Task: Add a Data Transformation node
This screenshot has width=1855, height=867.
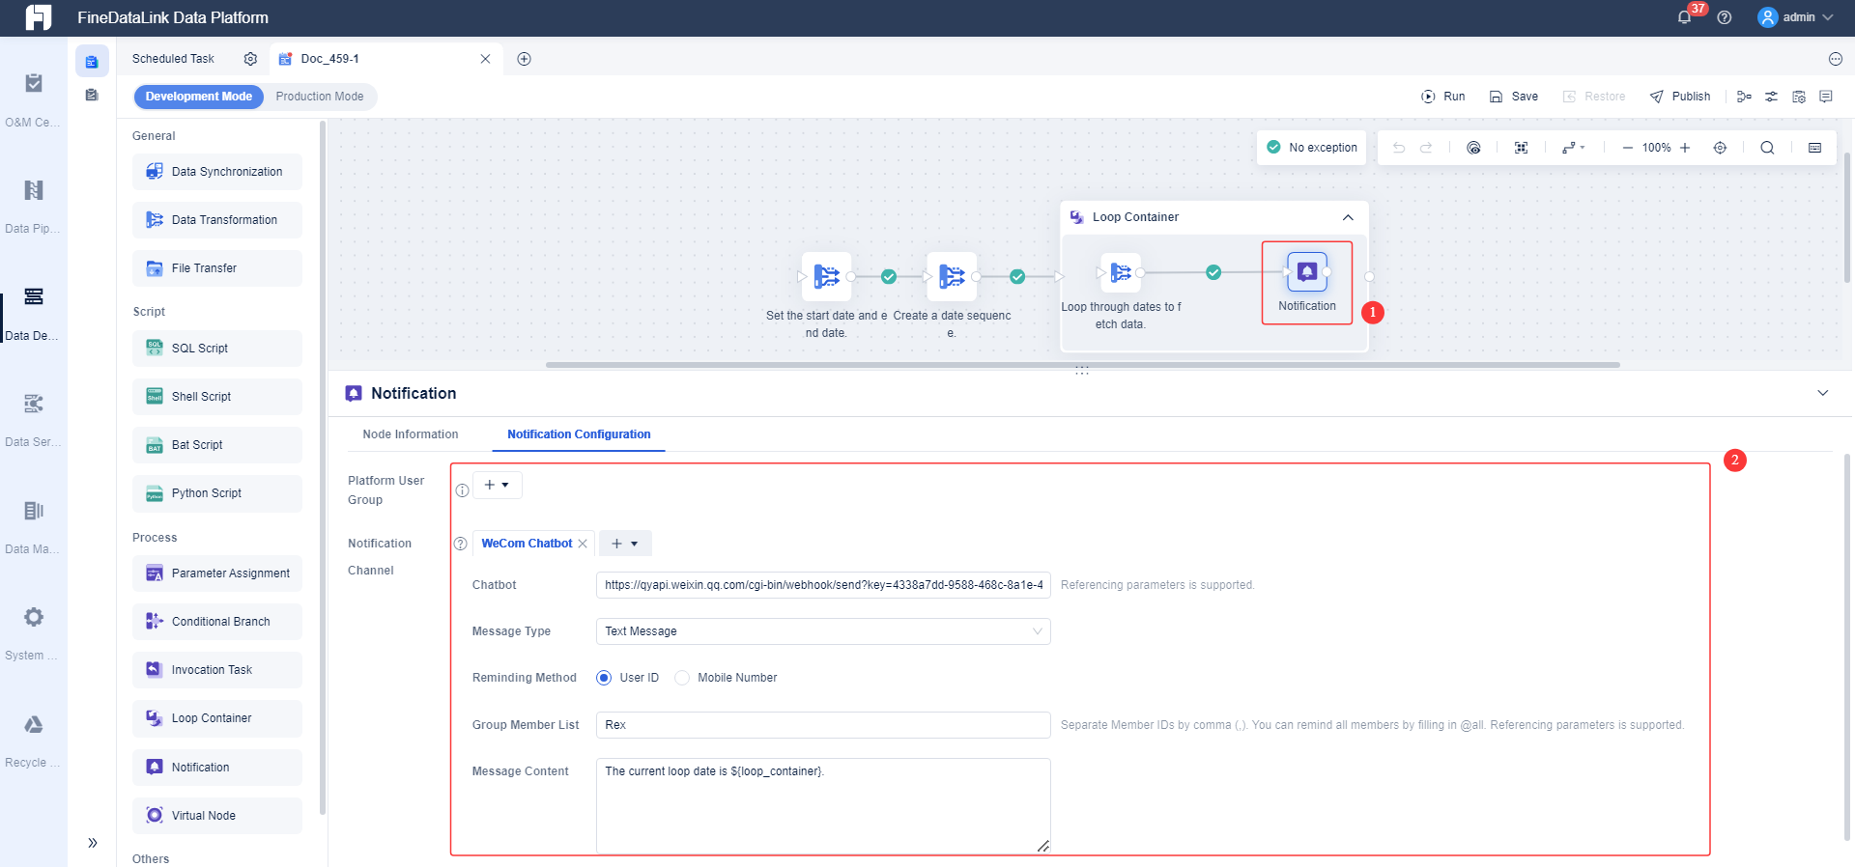Action: tap(217, 220)
